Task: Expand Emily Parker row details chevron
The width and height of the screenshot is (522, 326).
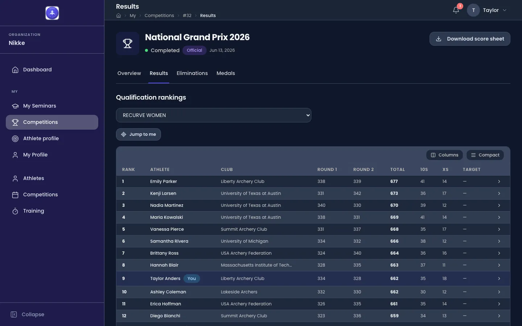Action: 499,181
